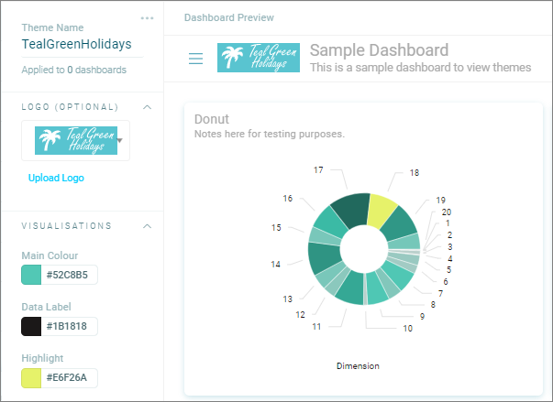Click the Donut chart title
Image resolution: width=553 pixels, height=402 pixels.
point(212,119)
